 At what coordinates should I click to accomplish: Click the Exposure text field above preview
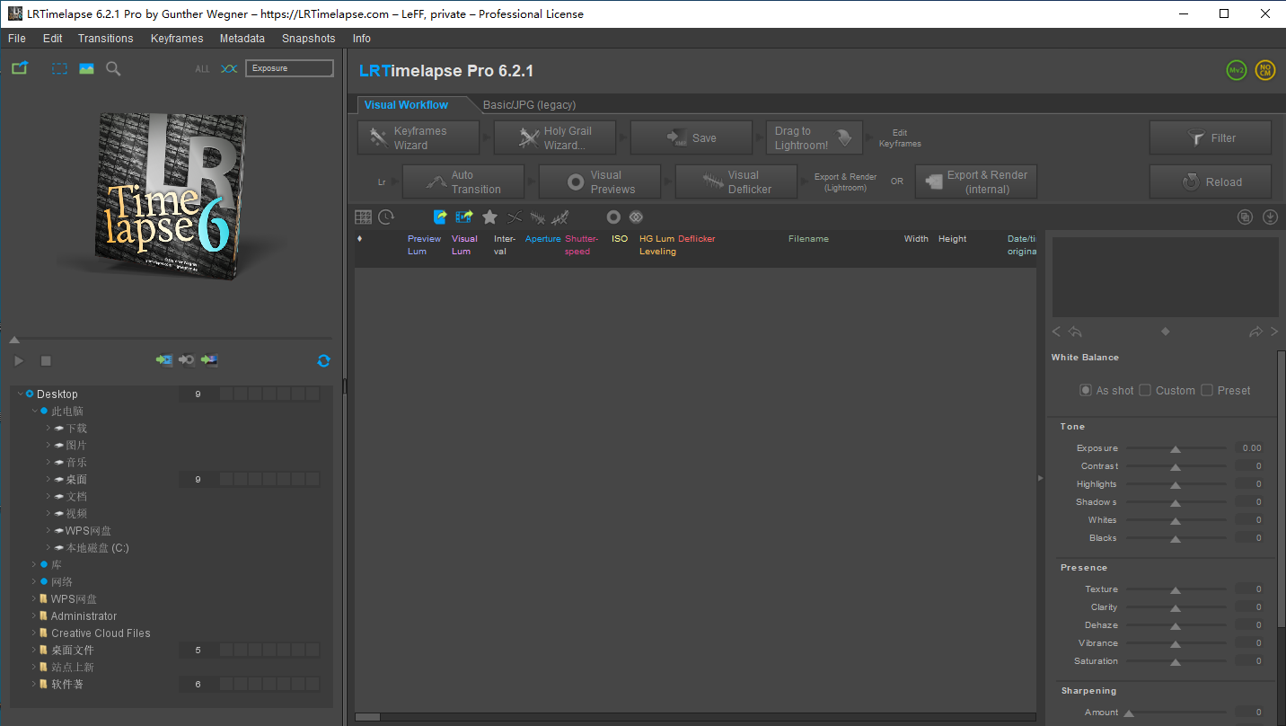pos(290,68)
